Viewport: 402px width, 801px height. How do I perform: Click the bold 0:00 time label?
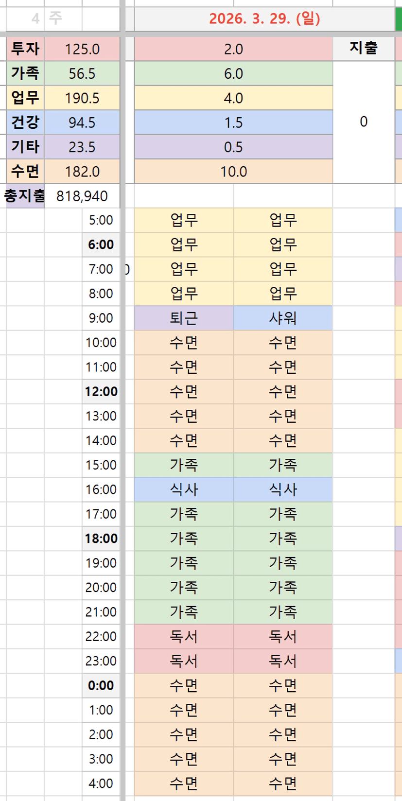(101, 685)
